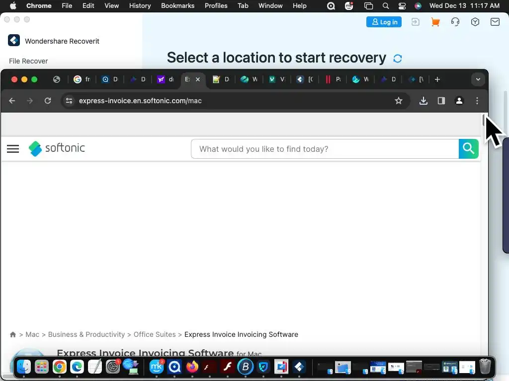Switch to the green V icon tab
509x381 pixels.
[x=277, y=79]
